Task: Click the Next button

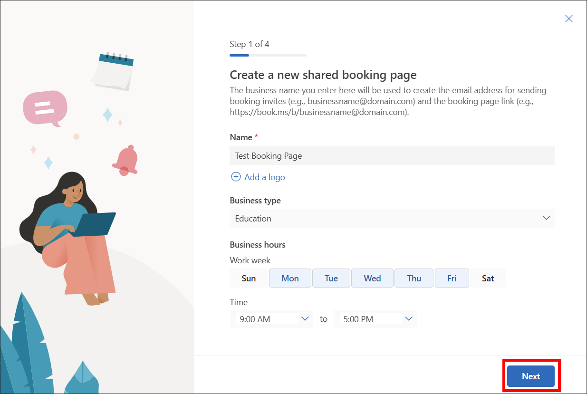Action: [530, 376]
